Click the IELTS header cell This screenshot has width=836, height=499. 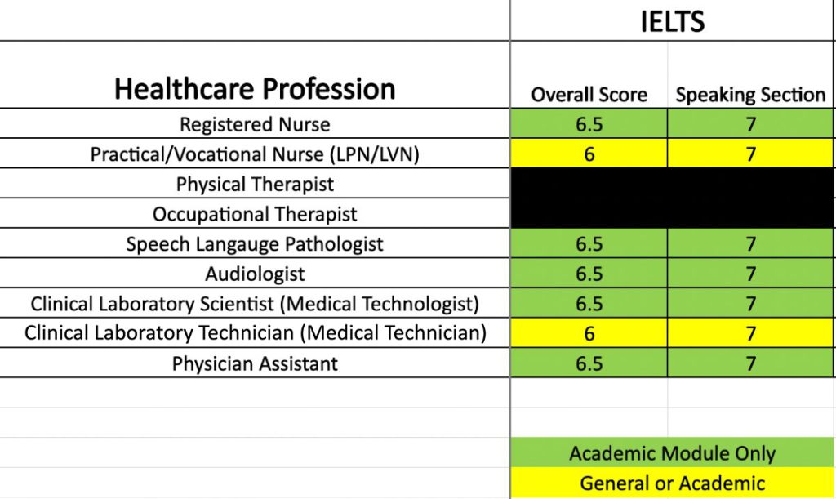672,21
